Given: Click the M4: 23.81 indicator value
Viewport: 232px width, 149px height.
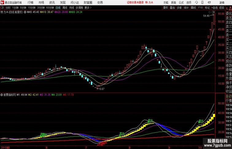Looking at the screenshot, I should point(57,95).
